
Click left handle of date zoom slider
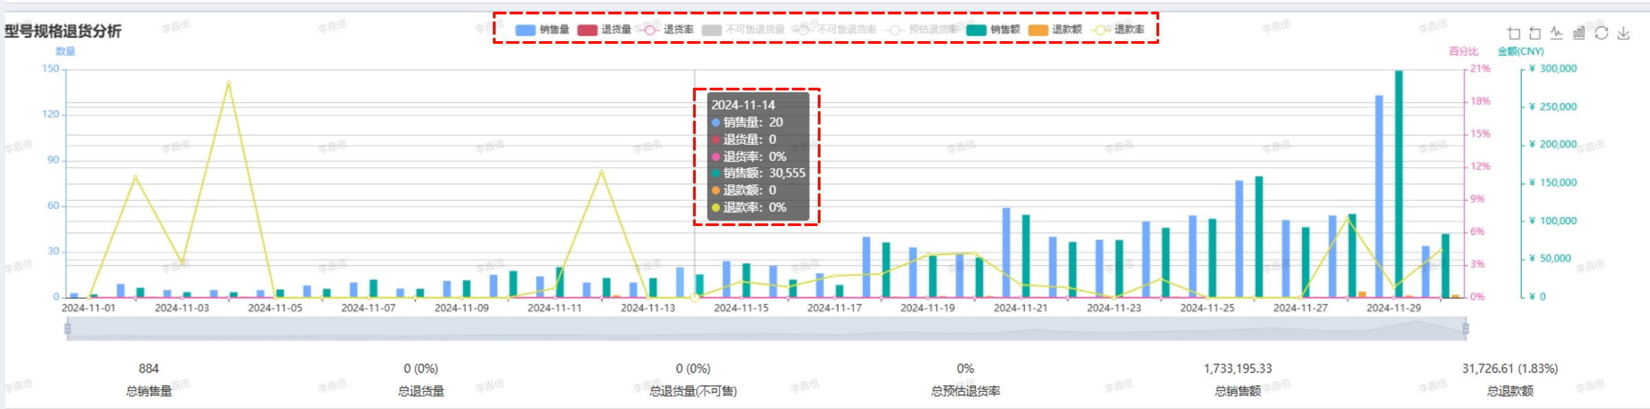[x=67, y=329]
